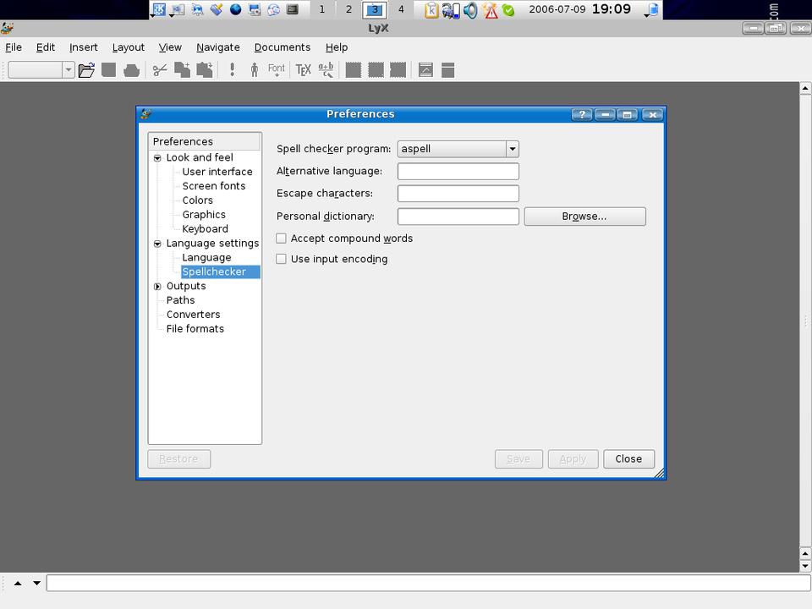Collapse the Look and feel section

(x=157, y=158)
